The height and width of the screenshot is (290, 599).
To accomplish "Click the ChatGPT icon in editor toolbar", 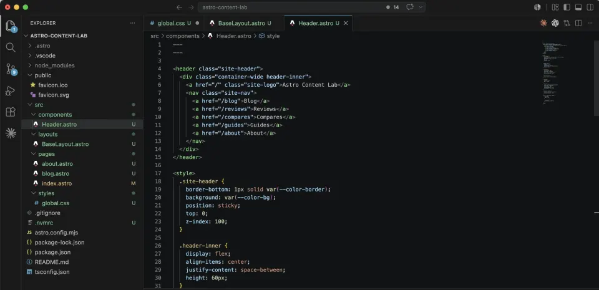I will pos(555,23).
